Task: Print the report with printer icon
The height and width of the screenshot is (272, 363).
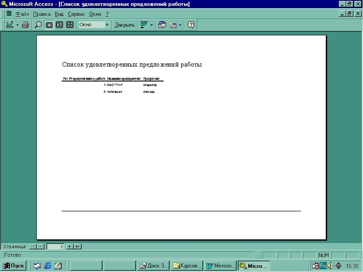Action: [25, 25]
